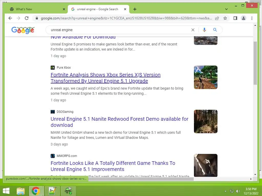
Task: Click the '3 days ago' timestamp
Action: pos(59,144)
